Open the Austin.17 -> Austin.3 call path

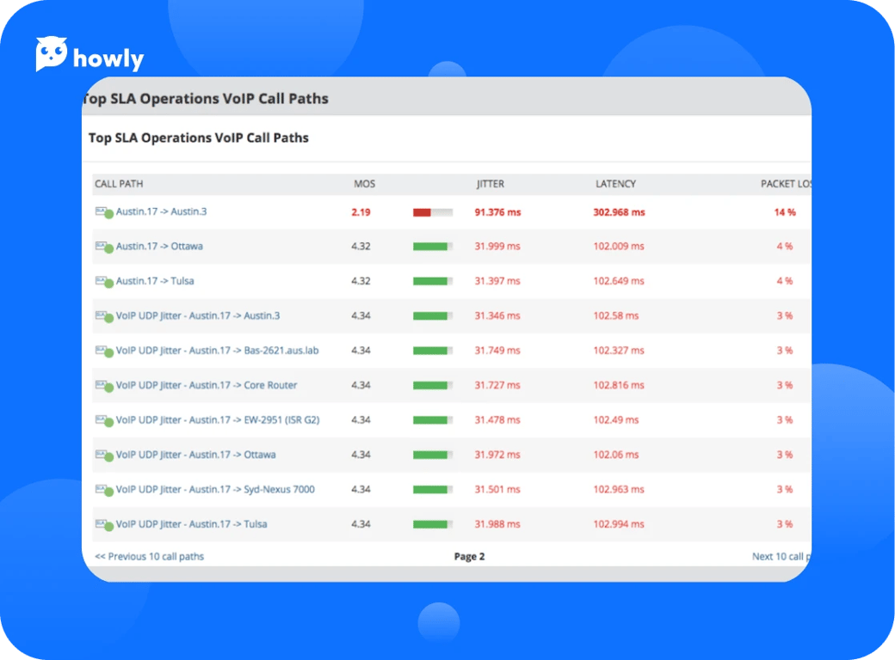click(161, 211)
